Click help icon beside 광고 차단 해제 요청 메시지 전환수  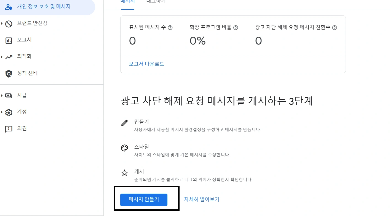[335, 28]
